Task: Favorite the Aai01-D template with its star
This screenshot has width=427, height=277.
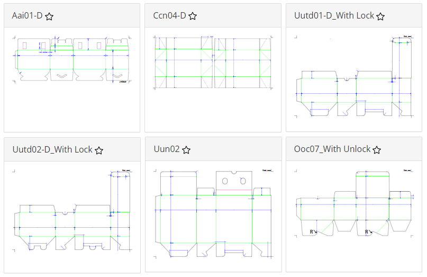Action: click(49, 16)
